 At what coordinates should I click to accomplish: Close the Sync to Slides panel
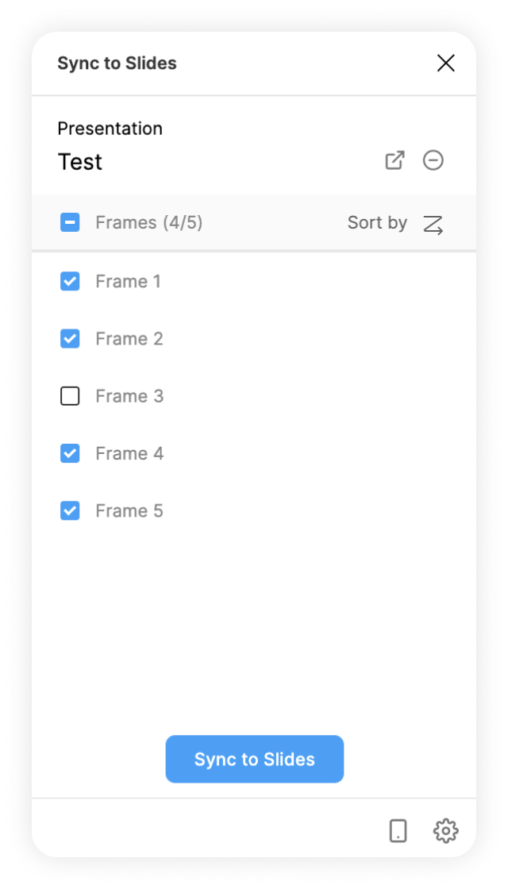446,63
